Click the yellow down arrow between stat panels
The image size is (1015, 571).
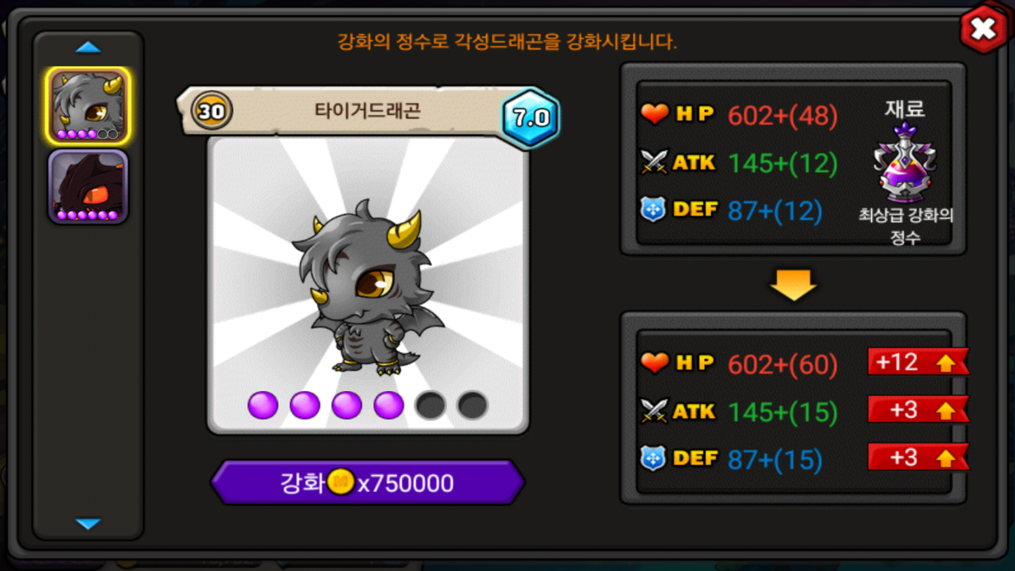click(x=793, y=284)
